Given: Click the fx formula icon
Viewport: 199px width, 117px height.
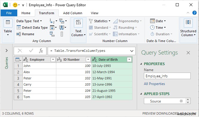Looking at the screenshot, I should click(x=41, y=51).
